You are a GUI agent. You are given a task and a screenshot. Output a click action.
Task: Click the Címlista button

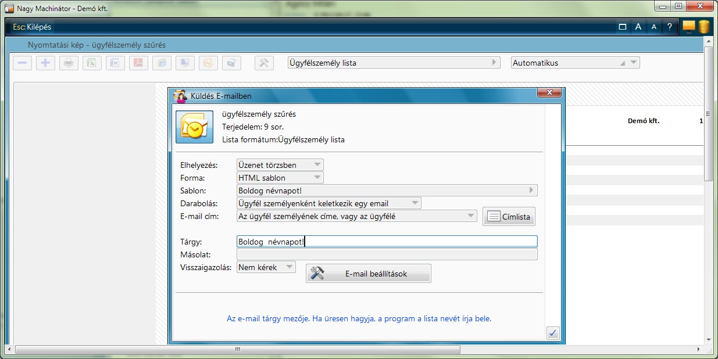pos(509,217)
